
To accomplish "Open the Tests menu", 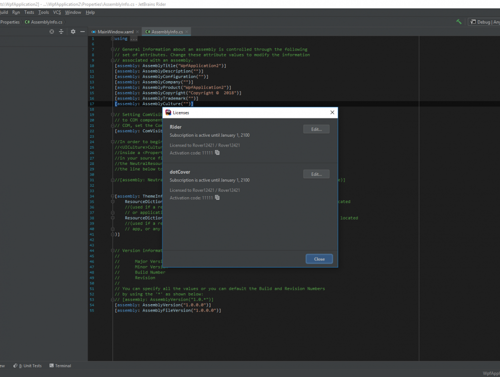I will coord(29,12).
